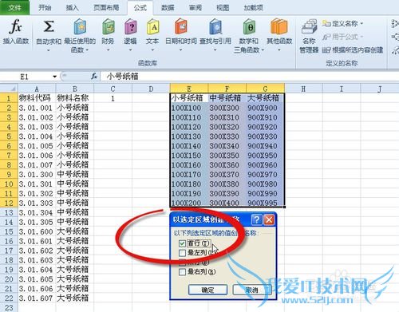
Task: Select cell 3.01.607 in column A
Action: pyautogui.click(x=37, y=298)
